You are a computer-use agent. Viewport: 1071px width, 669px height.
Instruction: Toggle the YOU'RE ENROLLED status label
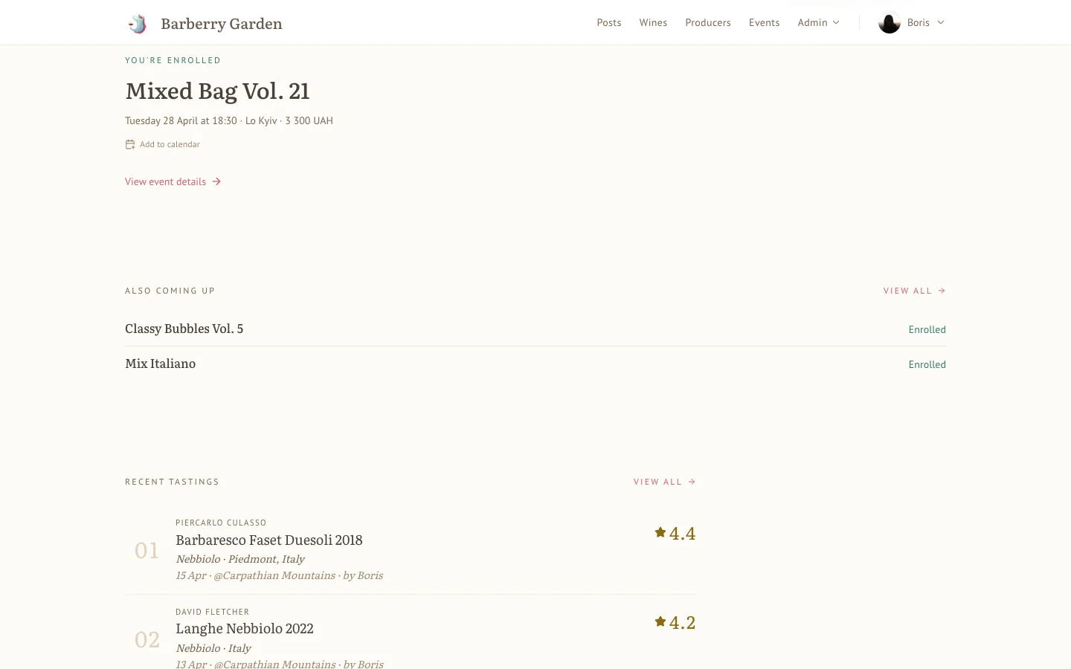(x=173, y=60)
